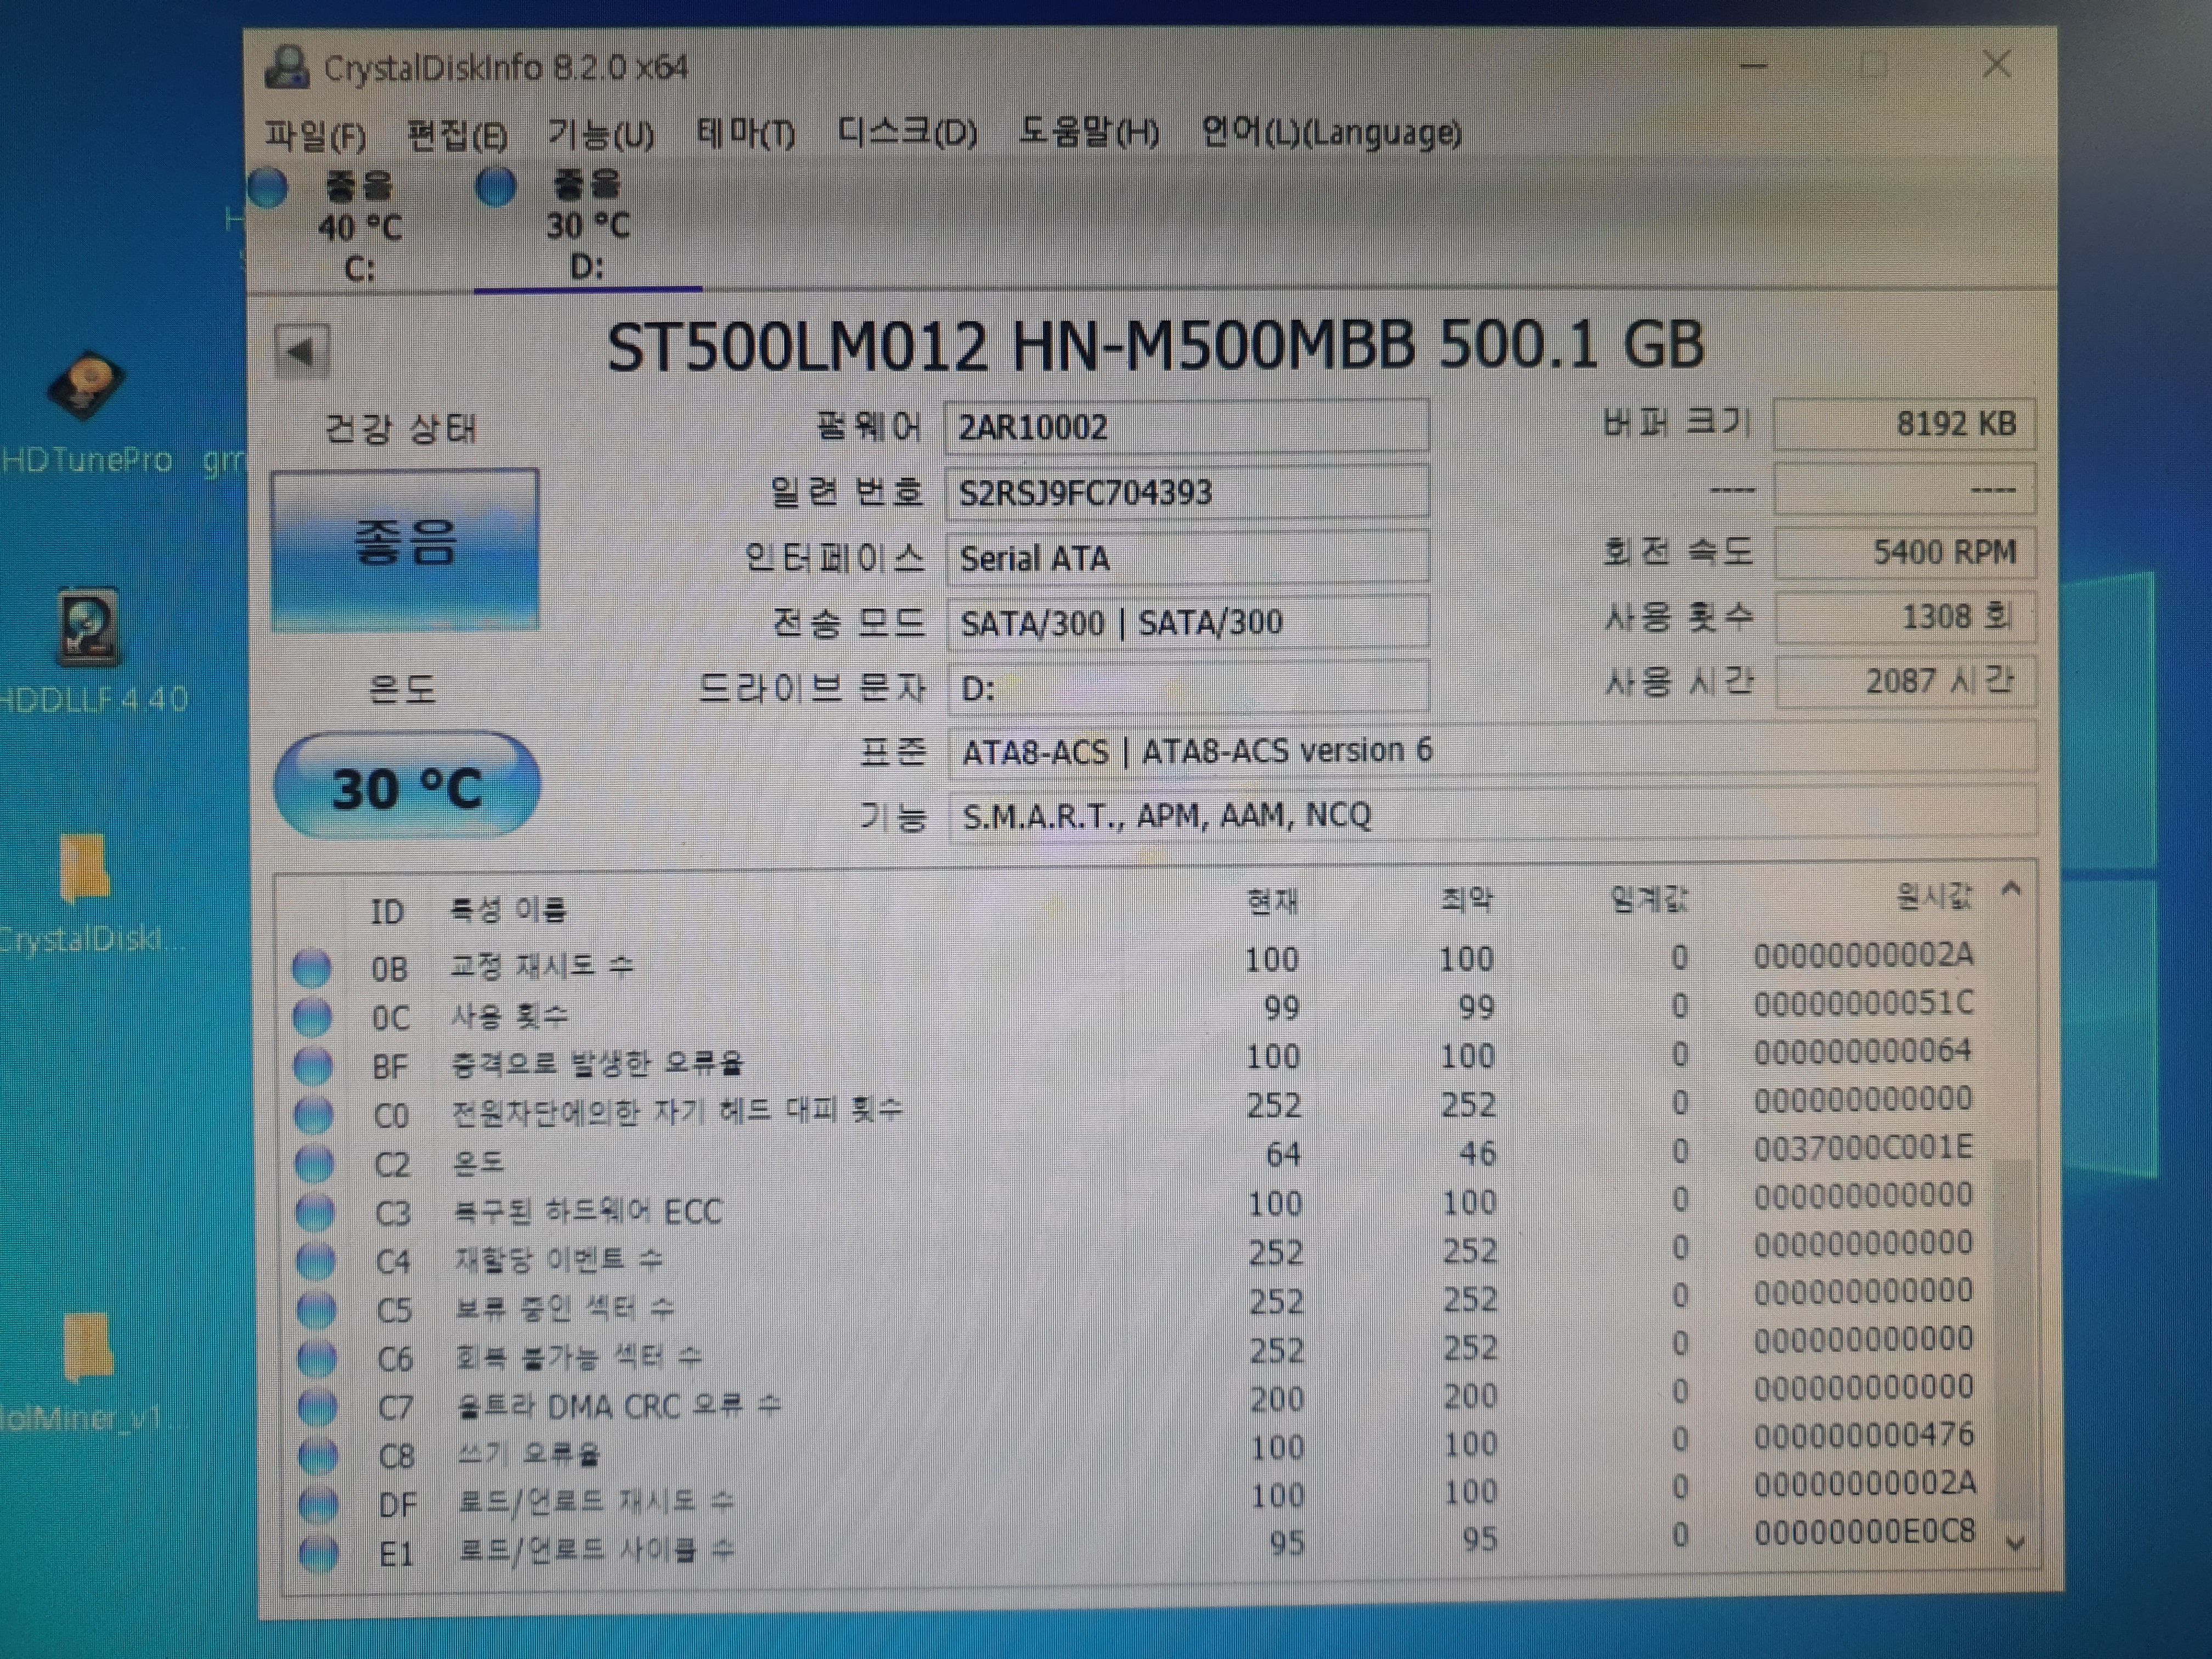Click the status dot for attribute C7

pyautogui.click(x=318, y=1407)
